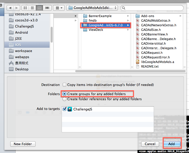189x153 pixels.
Task: Select GADAdMobExtras.h header file
Action: coord(159,21)
